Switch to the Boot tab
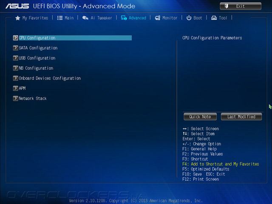This screenshot has width=272, height=204. click(198, 18)
